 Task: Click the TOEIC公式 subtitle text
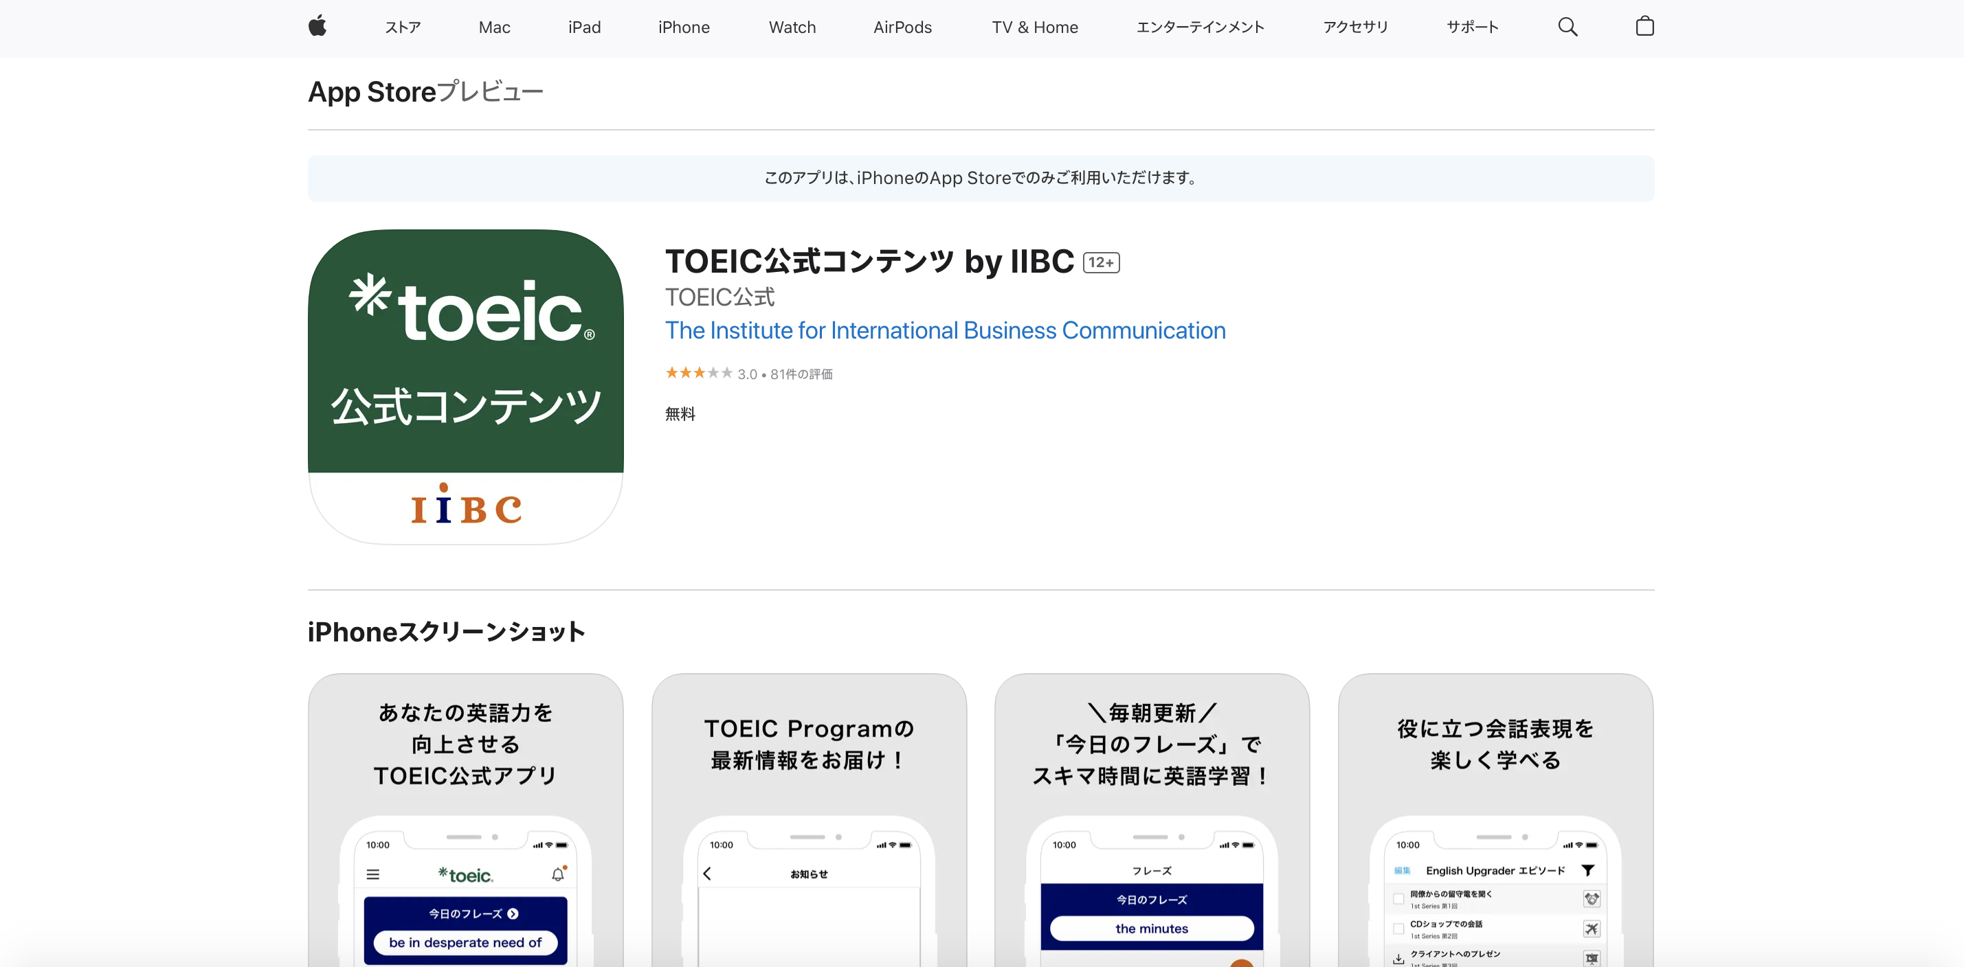[x=719, y=297]
